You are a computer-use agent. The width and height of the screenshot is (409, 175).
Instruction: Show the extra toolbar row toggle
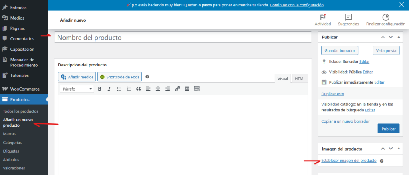click(197, 89)
